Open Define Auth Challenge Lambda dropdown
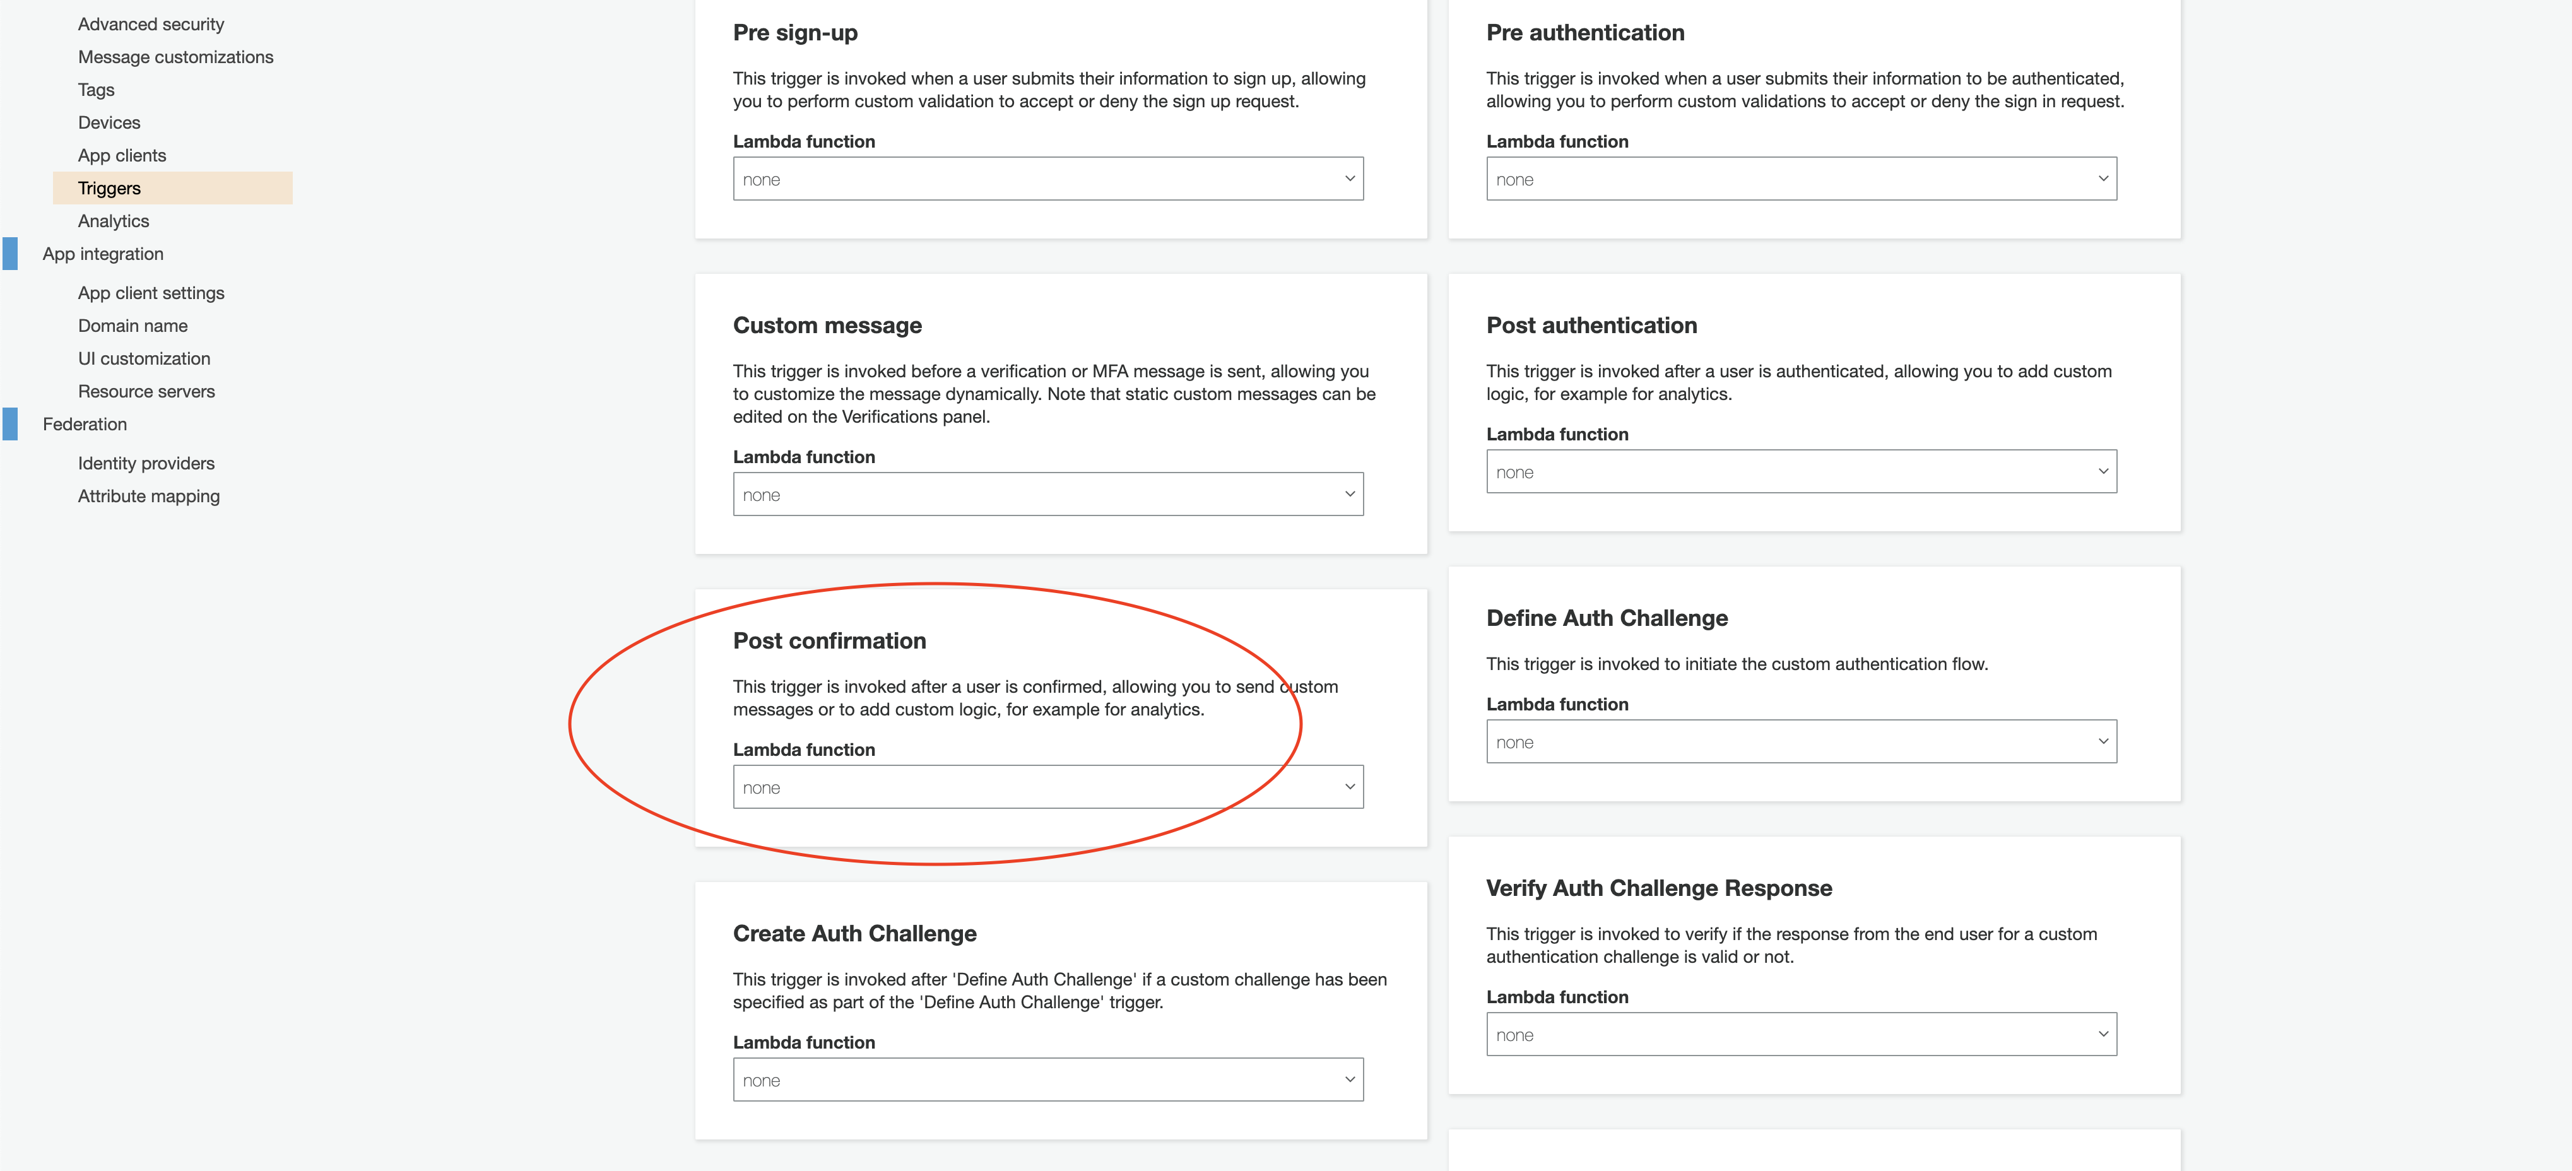This screenshot has width=2572, height=1171. click(x=1800, y=743)
